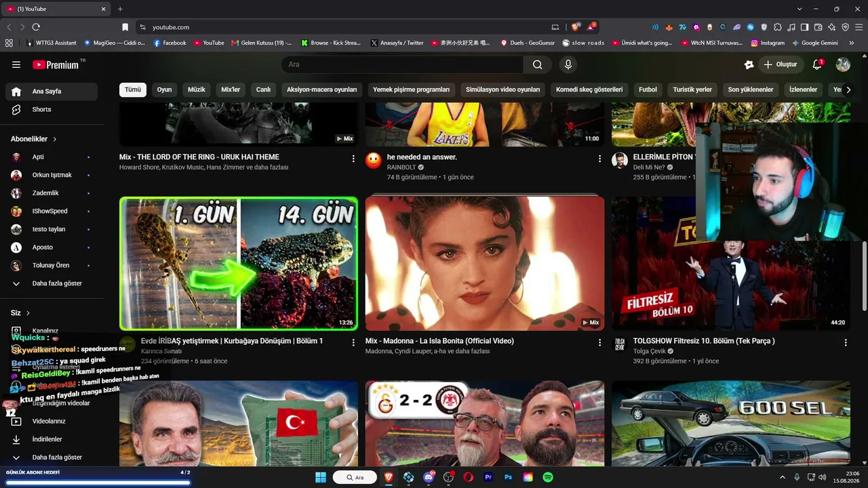Screen dimensions: 868x488
Task: Click the magnifier search button beside Ara
Action: click(x=537, y=64)
